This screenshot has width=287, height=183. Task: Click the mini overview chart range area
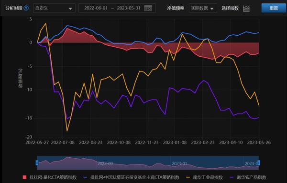[x=148, y=163]
